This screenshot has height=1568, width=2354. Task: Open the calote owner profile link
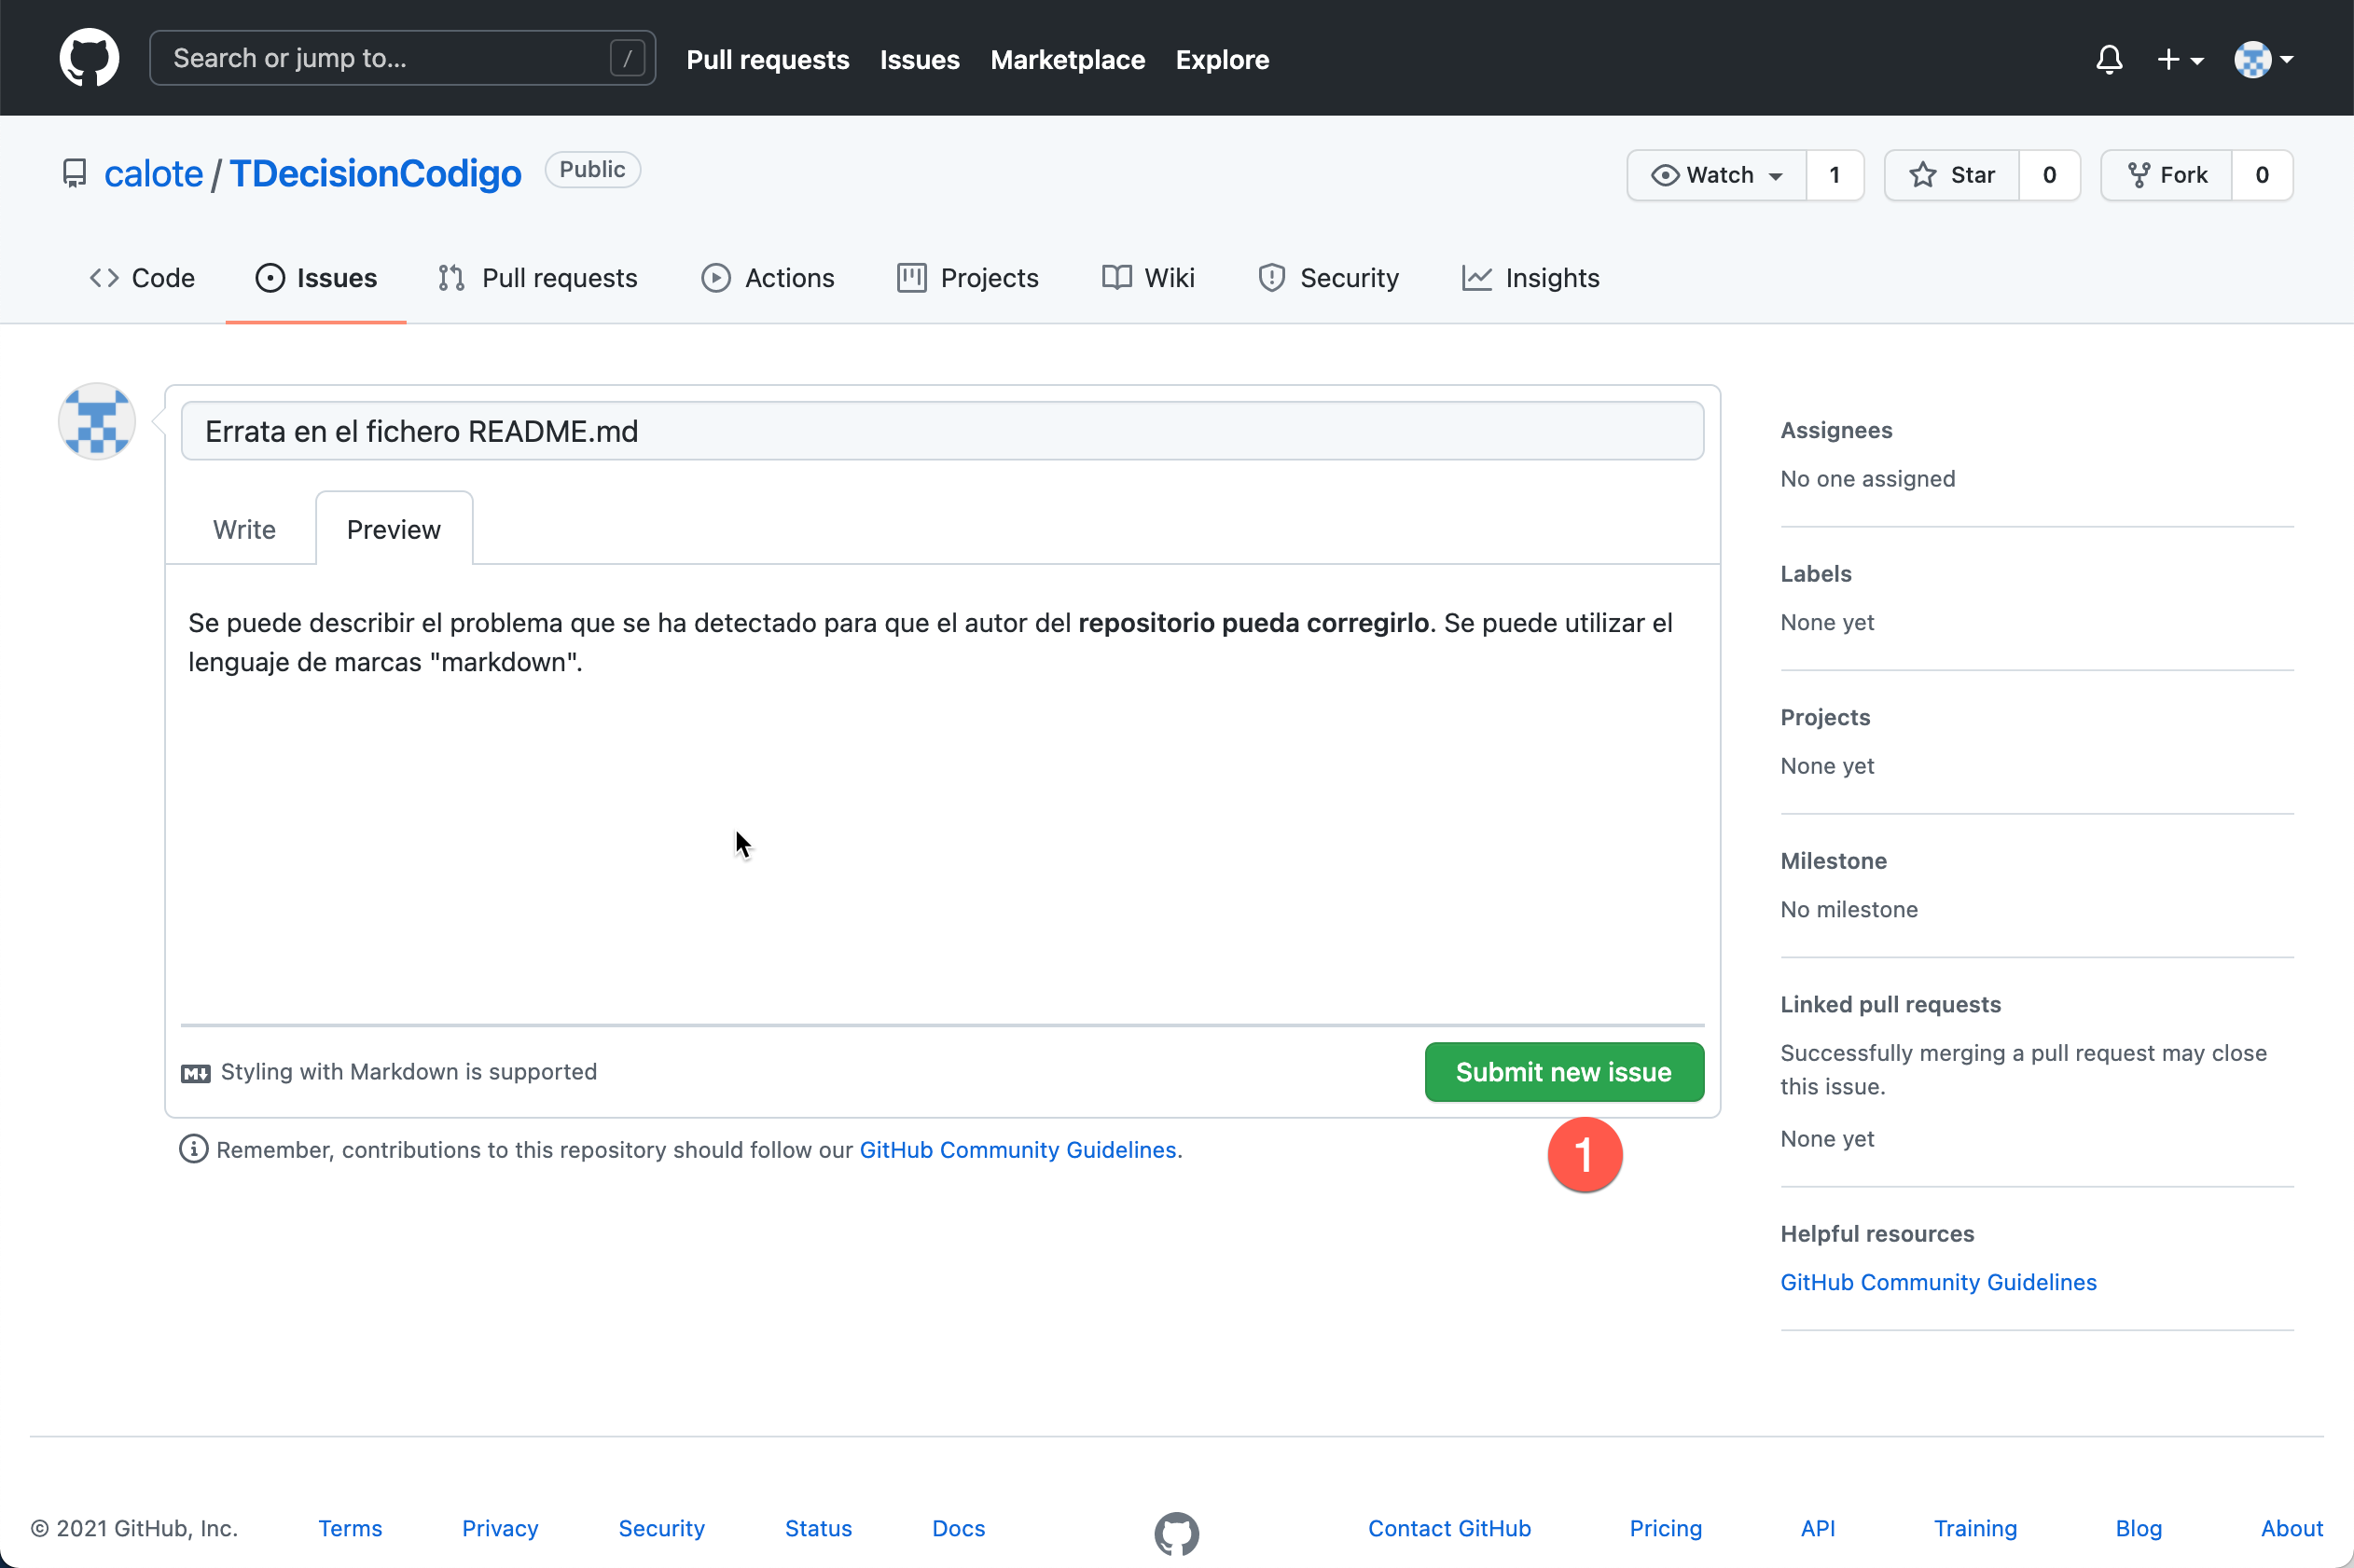click(x=153, y=174)
